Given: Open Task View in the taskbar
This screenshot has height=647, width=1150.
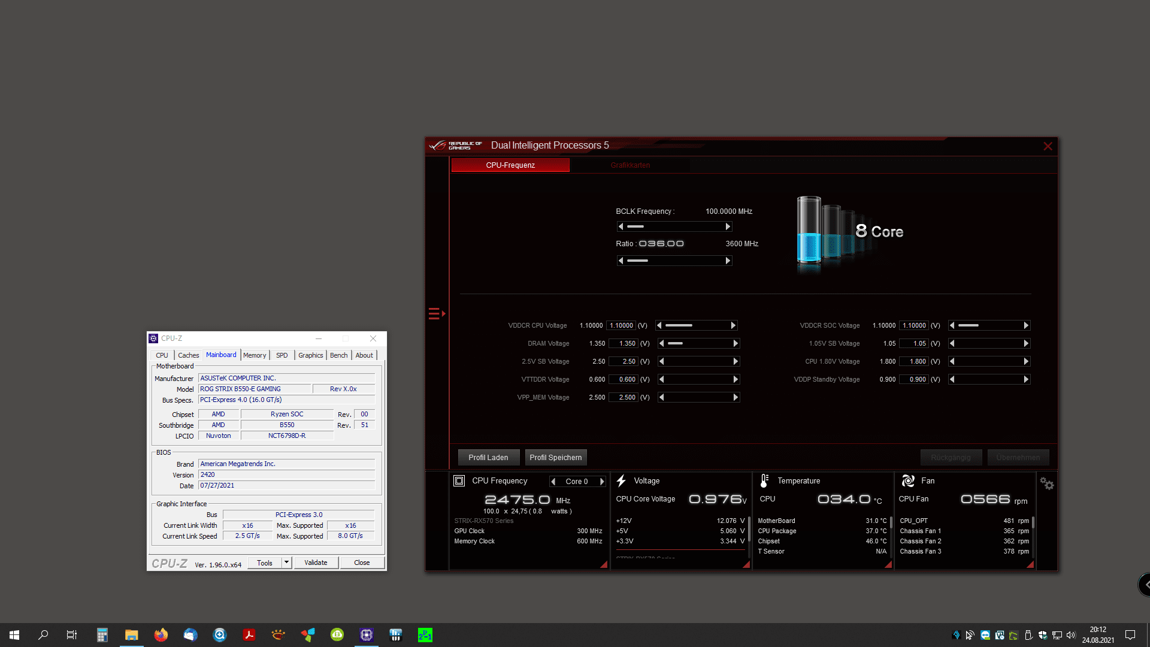Looking at the screenshot, I should (x=72, y=635).
